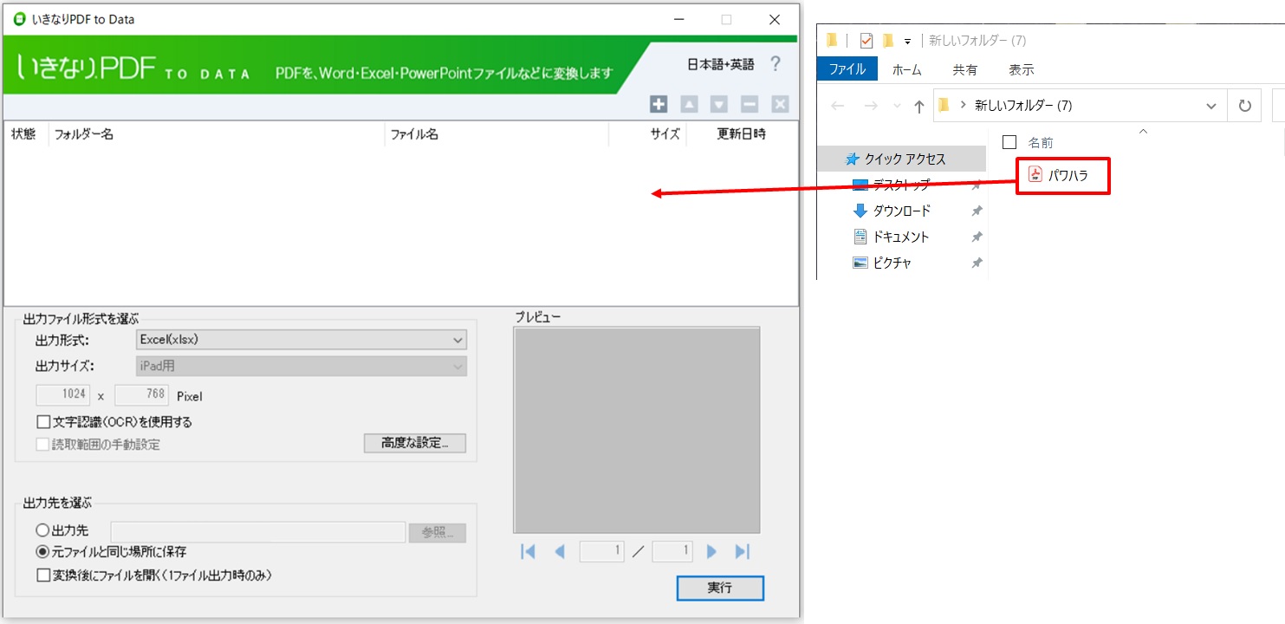Click the 状態 column header

tap(24, 134)
